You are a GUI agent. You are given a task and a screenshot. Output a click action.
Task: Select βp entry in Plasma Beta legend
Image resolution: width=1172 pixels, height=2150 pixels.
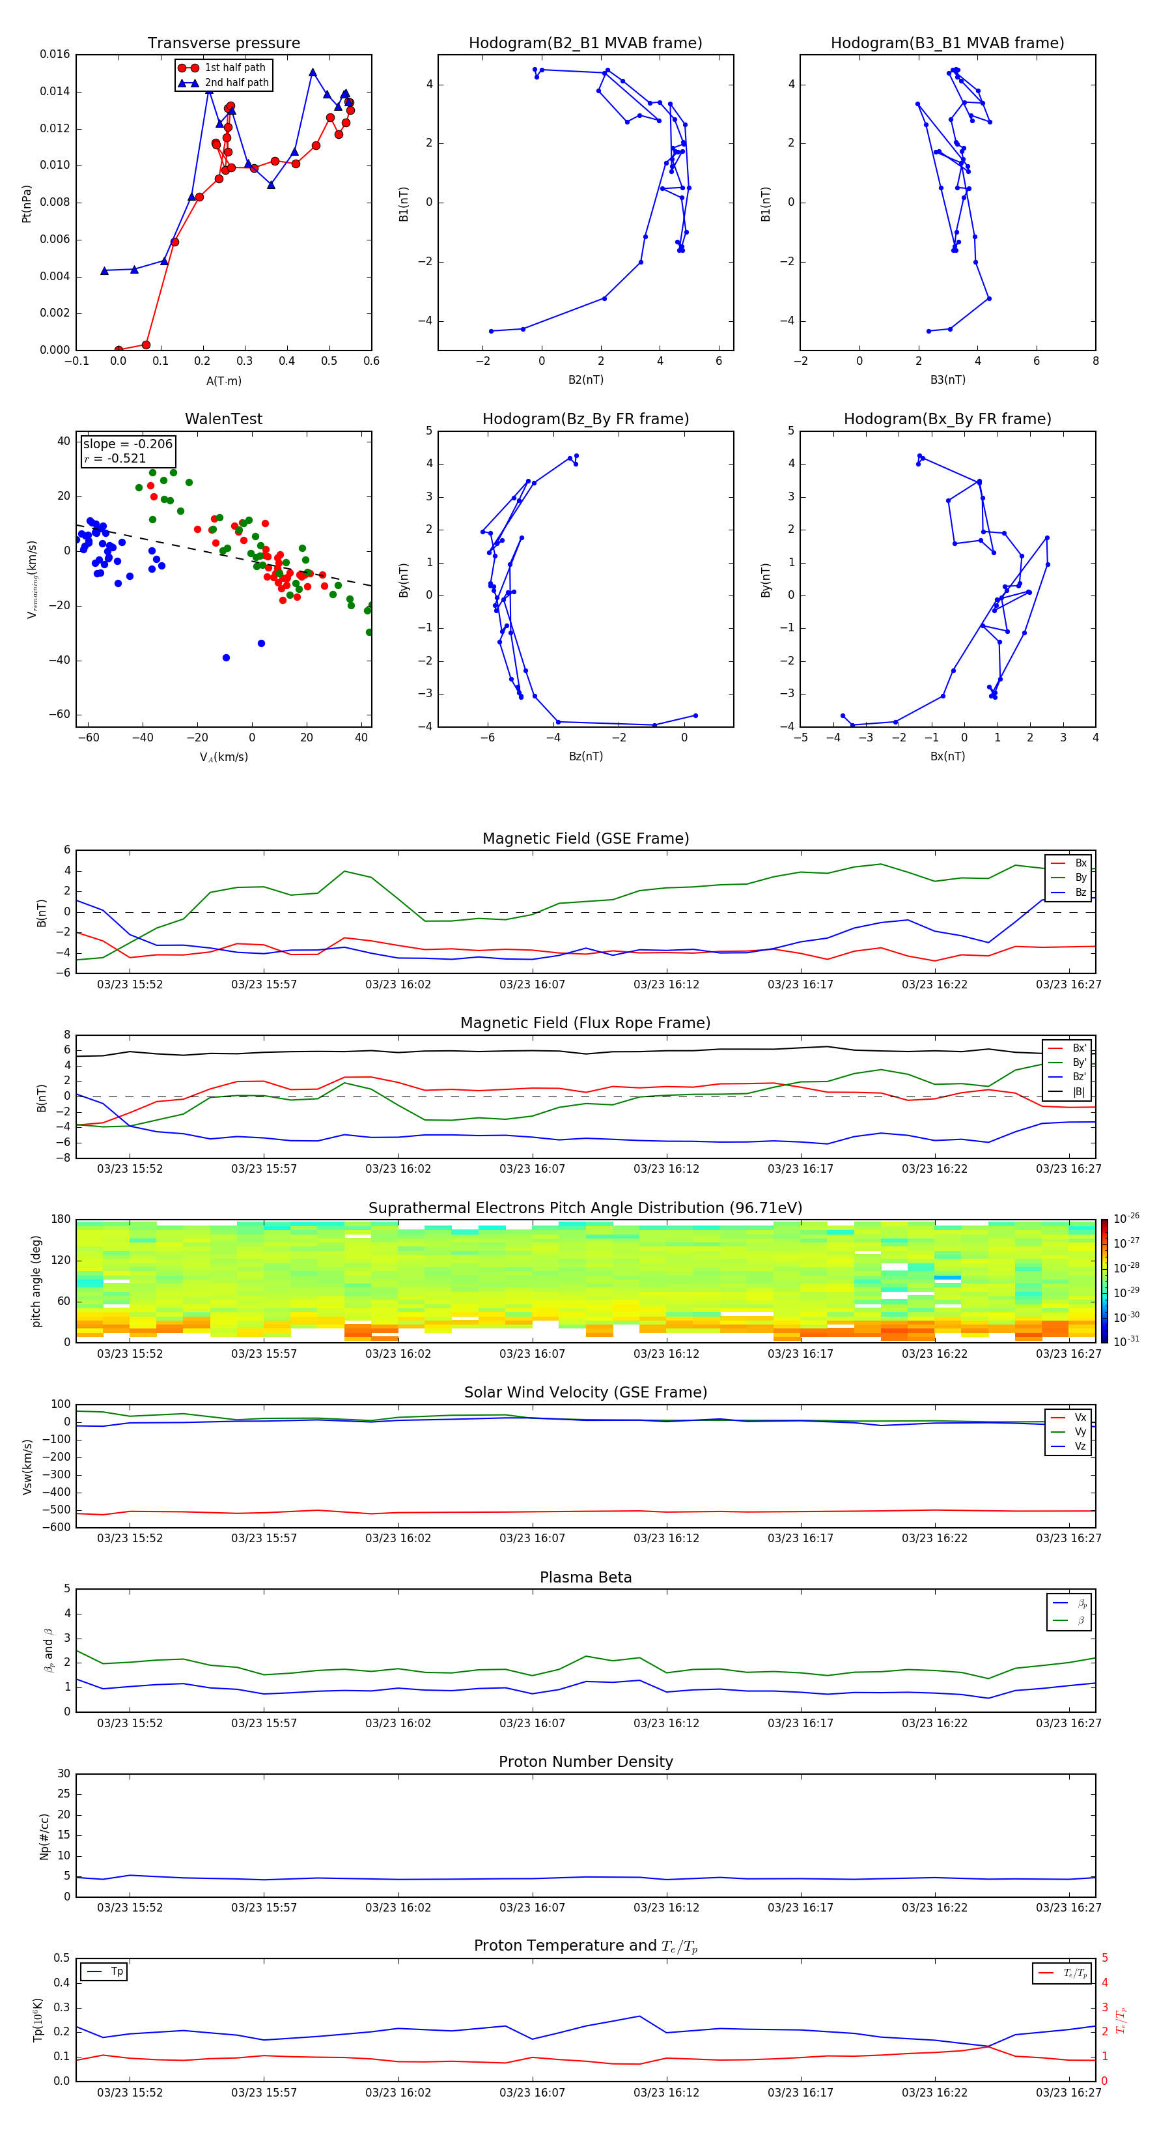click(x=1070, y=1603)
